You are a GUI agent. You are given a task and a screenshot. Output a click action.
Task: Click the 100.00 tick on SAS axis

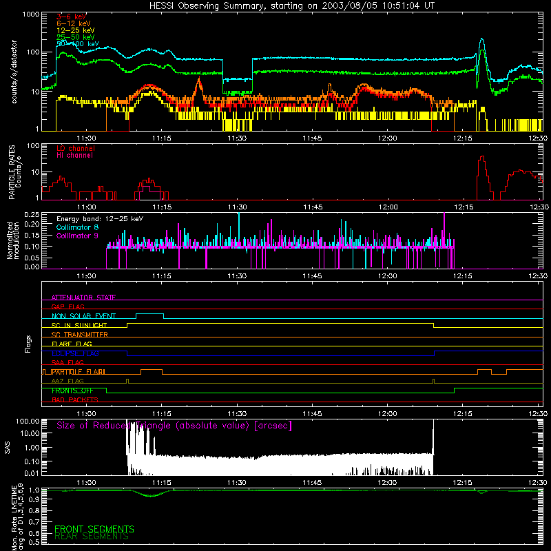click(x=28, y=421)
